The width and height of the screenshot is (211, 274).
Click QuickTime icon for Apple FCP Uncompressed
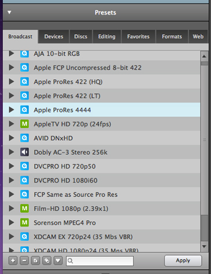(24, 68)
